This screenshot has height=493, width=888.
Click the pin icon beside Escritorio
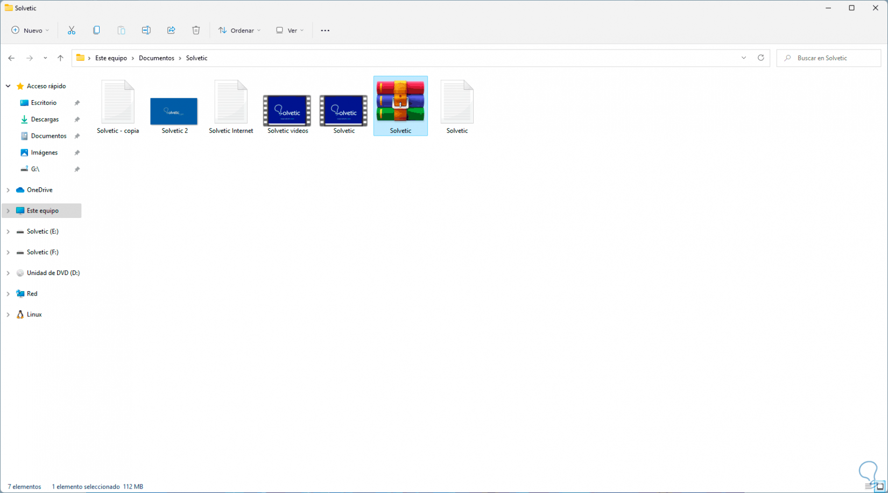click(77, 103)
